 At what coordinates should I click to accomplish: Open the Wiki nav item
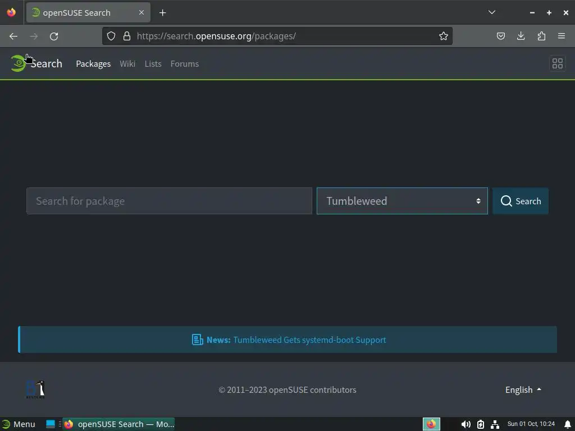pos(127,64)
